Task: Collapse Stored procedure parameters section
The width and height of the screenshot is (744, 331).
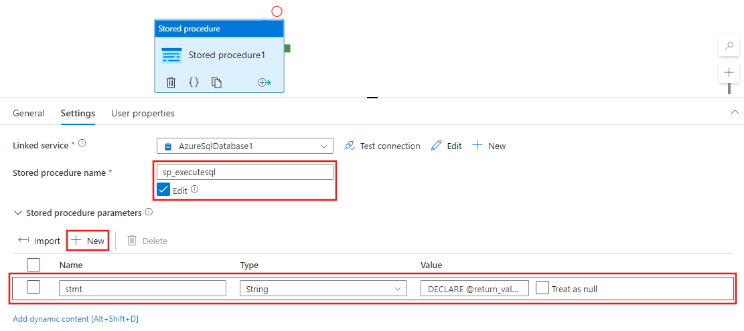Action: coord(17,213)
